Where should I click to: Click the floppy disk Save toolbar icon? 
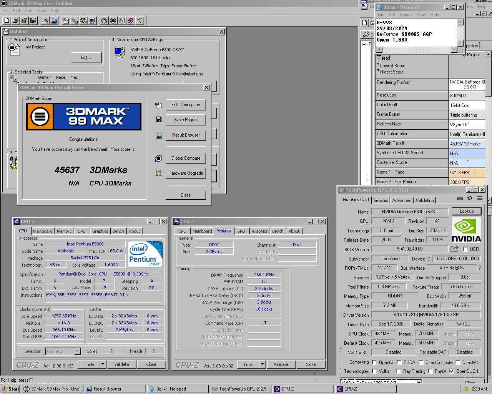33,20
